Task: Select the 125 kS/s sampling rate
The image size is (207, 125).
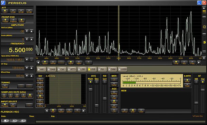Action: (x=4, y=96)
